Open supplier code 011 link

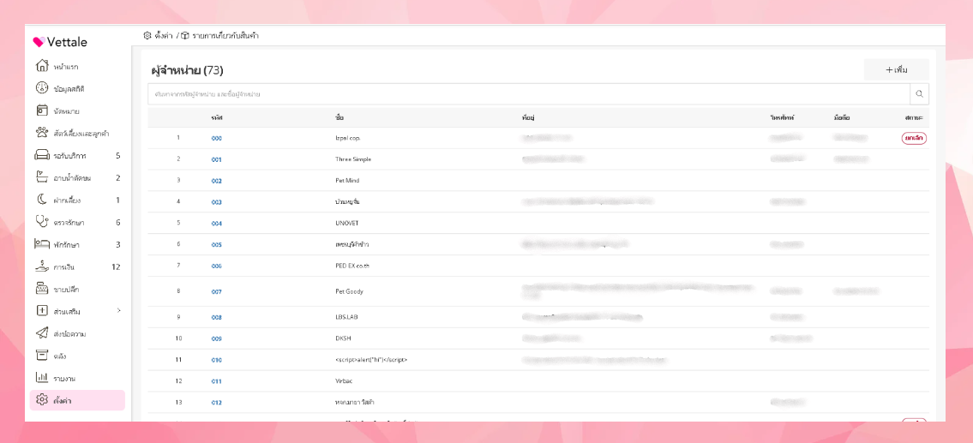pyautogui.click(x=216, y=381)
